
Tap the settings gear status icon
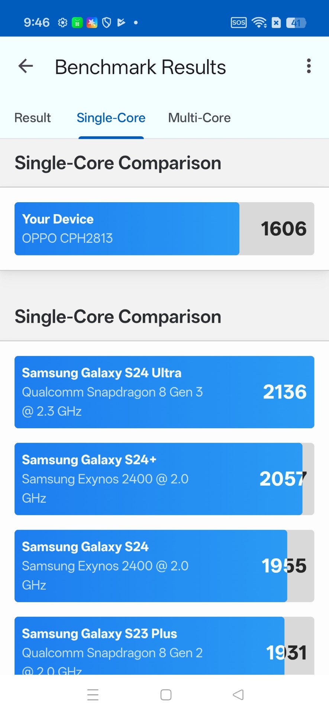(63, 23)
